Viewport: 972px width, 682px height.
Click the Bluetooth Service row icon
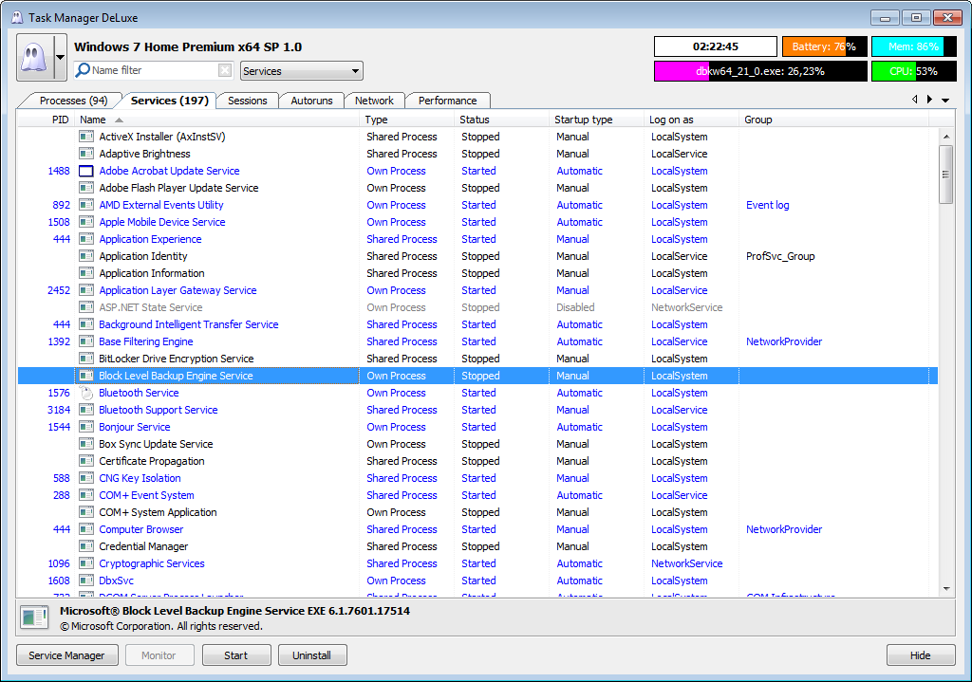coord(86,393)
